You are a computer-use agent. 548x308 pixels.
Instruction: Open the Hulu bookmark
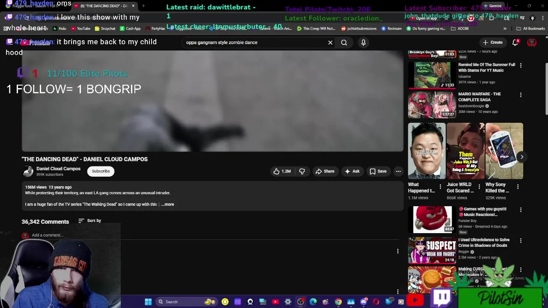pyautogui.click(x=60, y=29)
